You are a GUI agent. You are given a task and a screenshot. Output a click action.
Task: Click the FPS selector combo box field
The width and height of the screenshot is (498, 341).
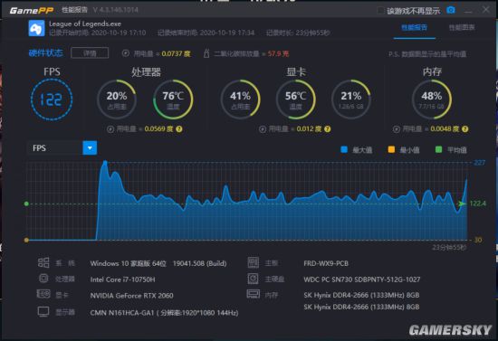pyautogui.click(x=62, y=148)
